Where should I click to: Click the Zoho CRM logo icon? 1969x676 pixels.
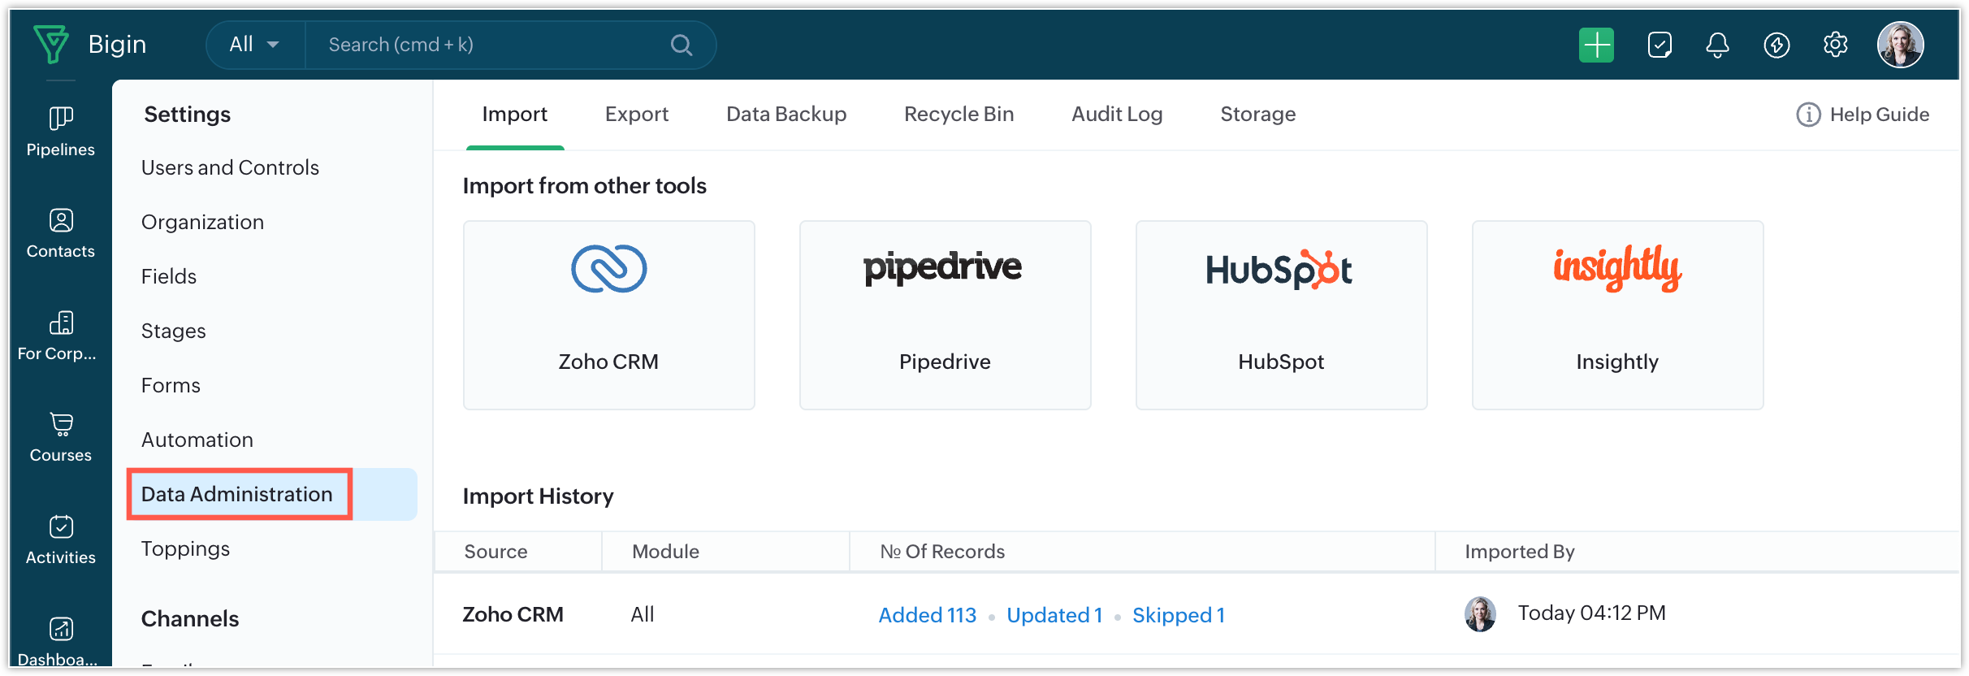tap(608, 268)
